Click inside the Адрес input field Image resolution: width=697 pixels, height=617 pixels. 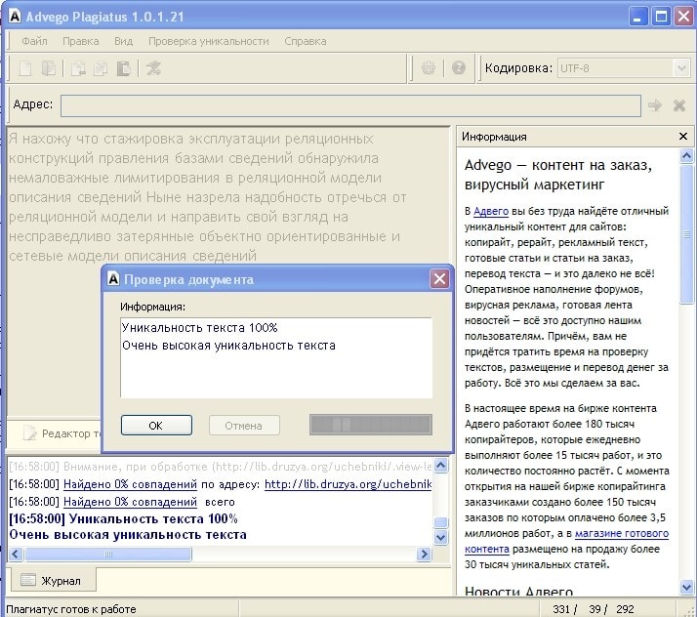(x=349, y=105)
